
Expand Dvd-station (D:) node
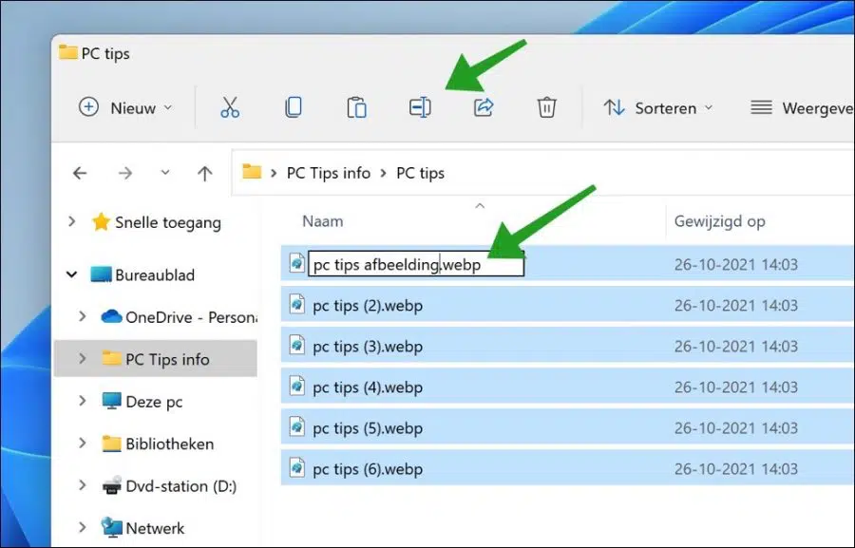[83, 484]
